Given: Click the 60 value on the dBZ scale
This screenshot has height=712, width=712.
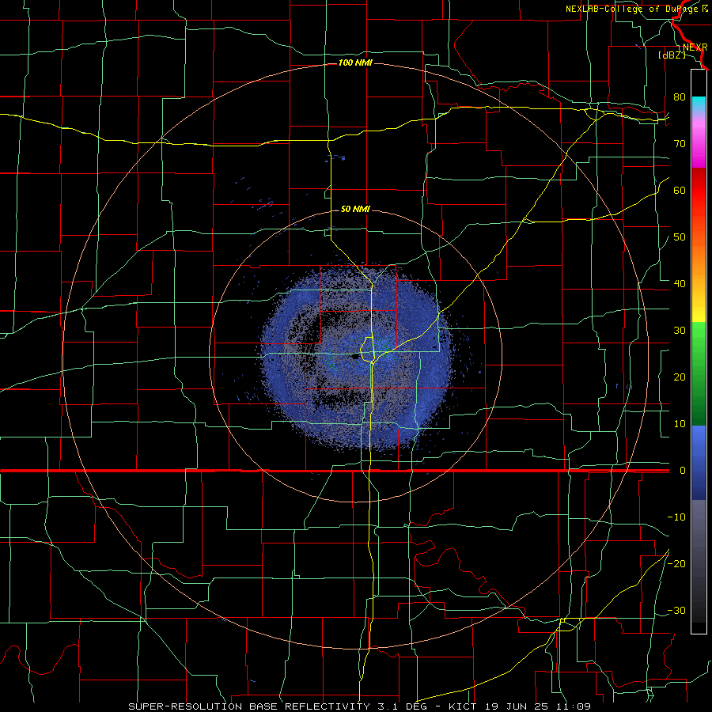Looking at the screenshot, I should pyautogui.click(x=680, y=190).
